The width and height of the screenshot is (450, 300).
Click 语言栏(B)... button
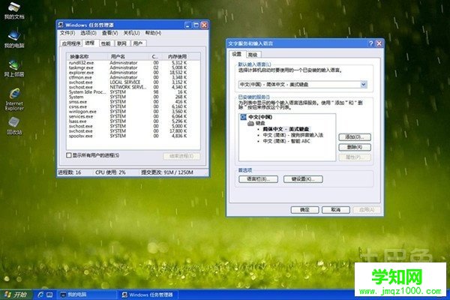[258, 179]
